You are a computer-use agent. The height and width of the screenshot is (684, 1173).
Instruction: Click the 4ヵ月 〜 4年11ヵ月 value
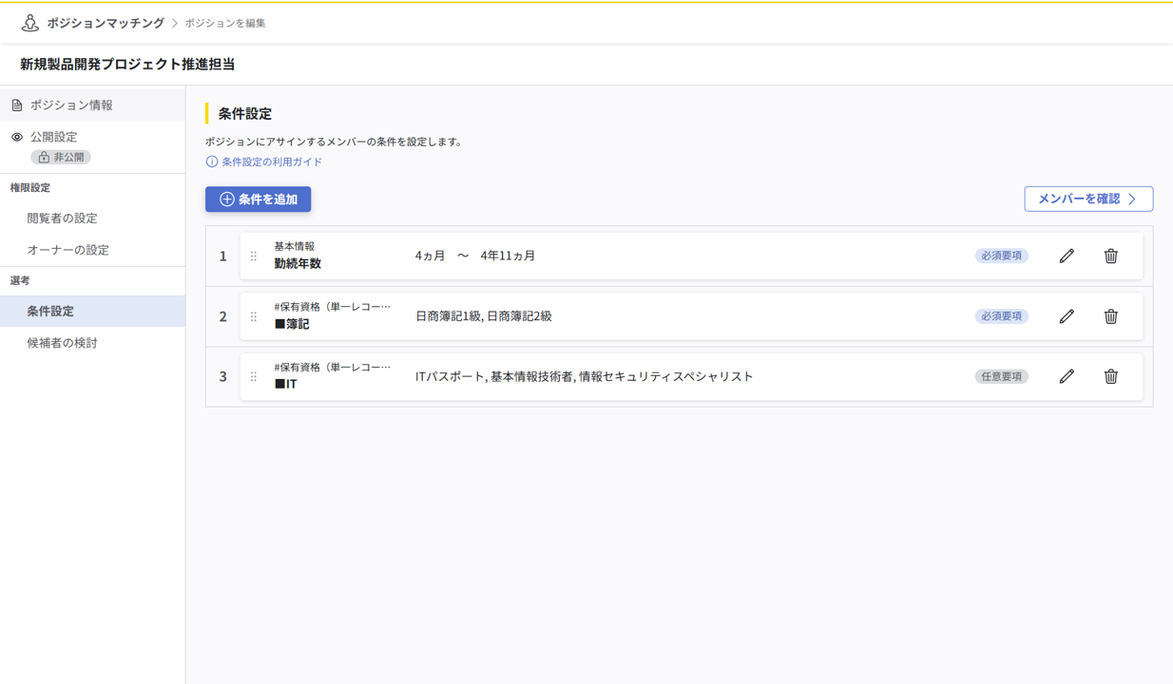coord(475,256)
